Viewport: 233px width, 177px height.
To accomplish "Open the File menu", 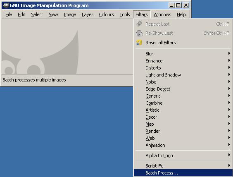I will tap(9, 14).
